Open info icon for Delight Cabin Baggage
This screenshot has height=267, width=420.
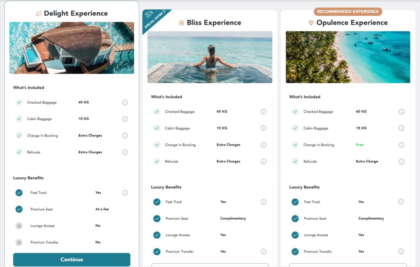(125, 119)
